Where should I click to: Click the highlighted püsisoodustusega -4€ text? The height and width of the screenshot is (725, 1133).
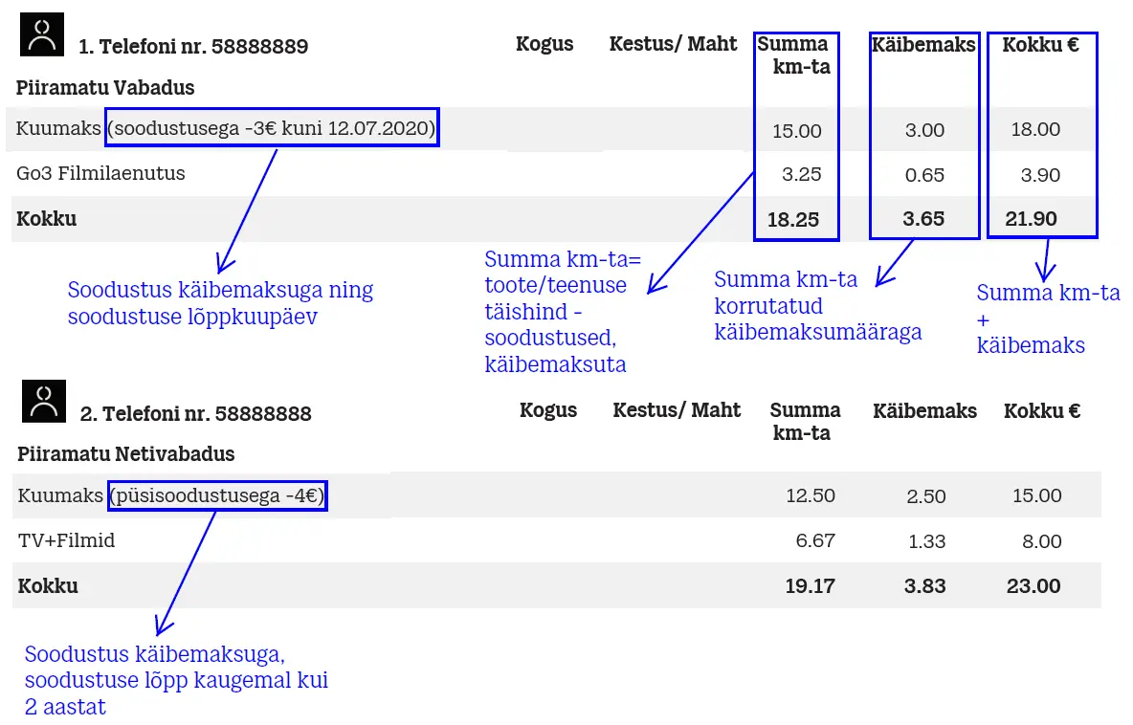[218, 495]
